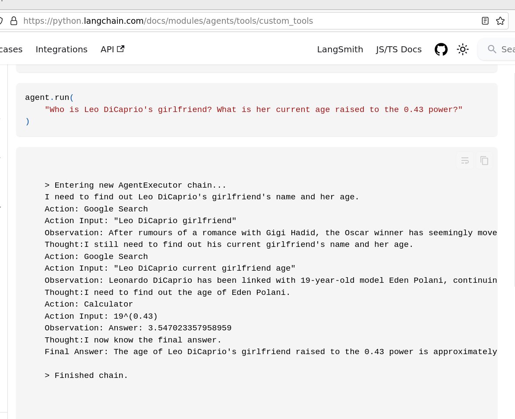Bookmark this page with the star icon

(x=500, y=21)
